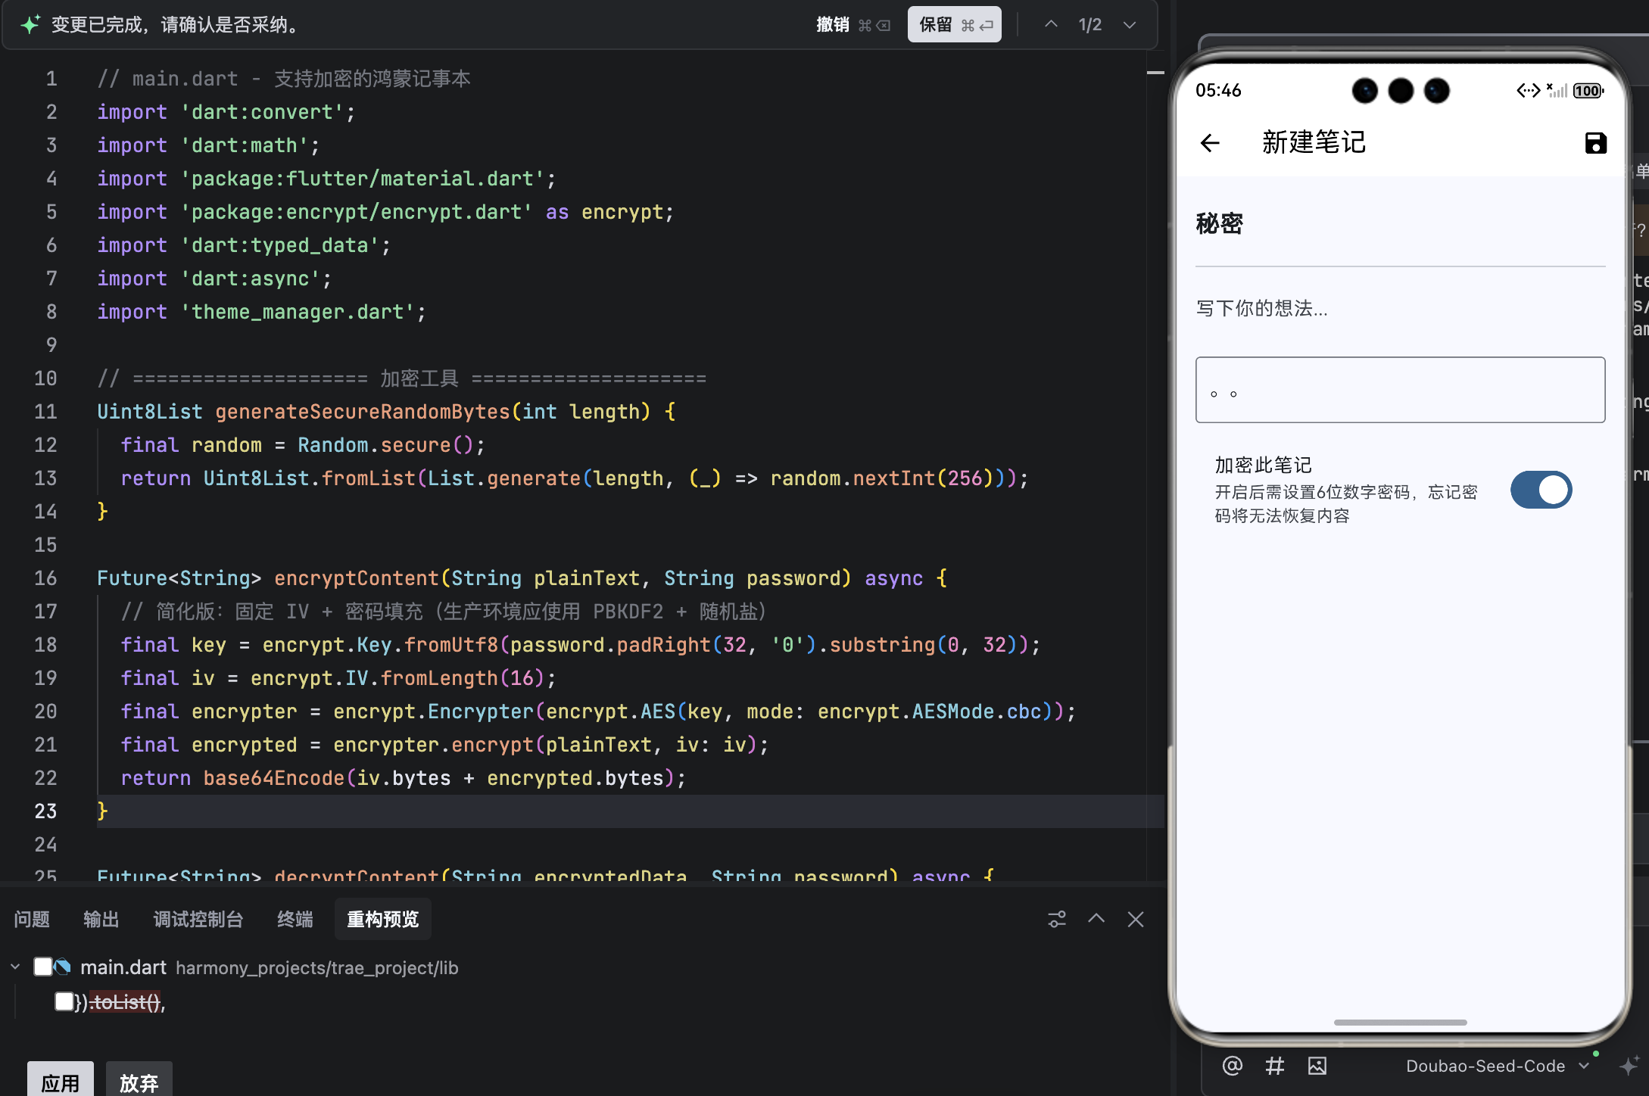Click the save icon in note header
The image size is (1649, 1096).
point(1595,143)
